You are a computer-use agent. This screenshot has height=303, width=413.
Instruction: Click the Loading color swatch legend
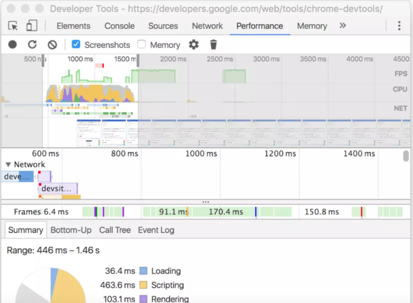143,271
